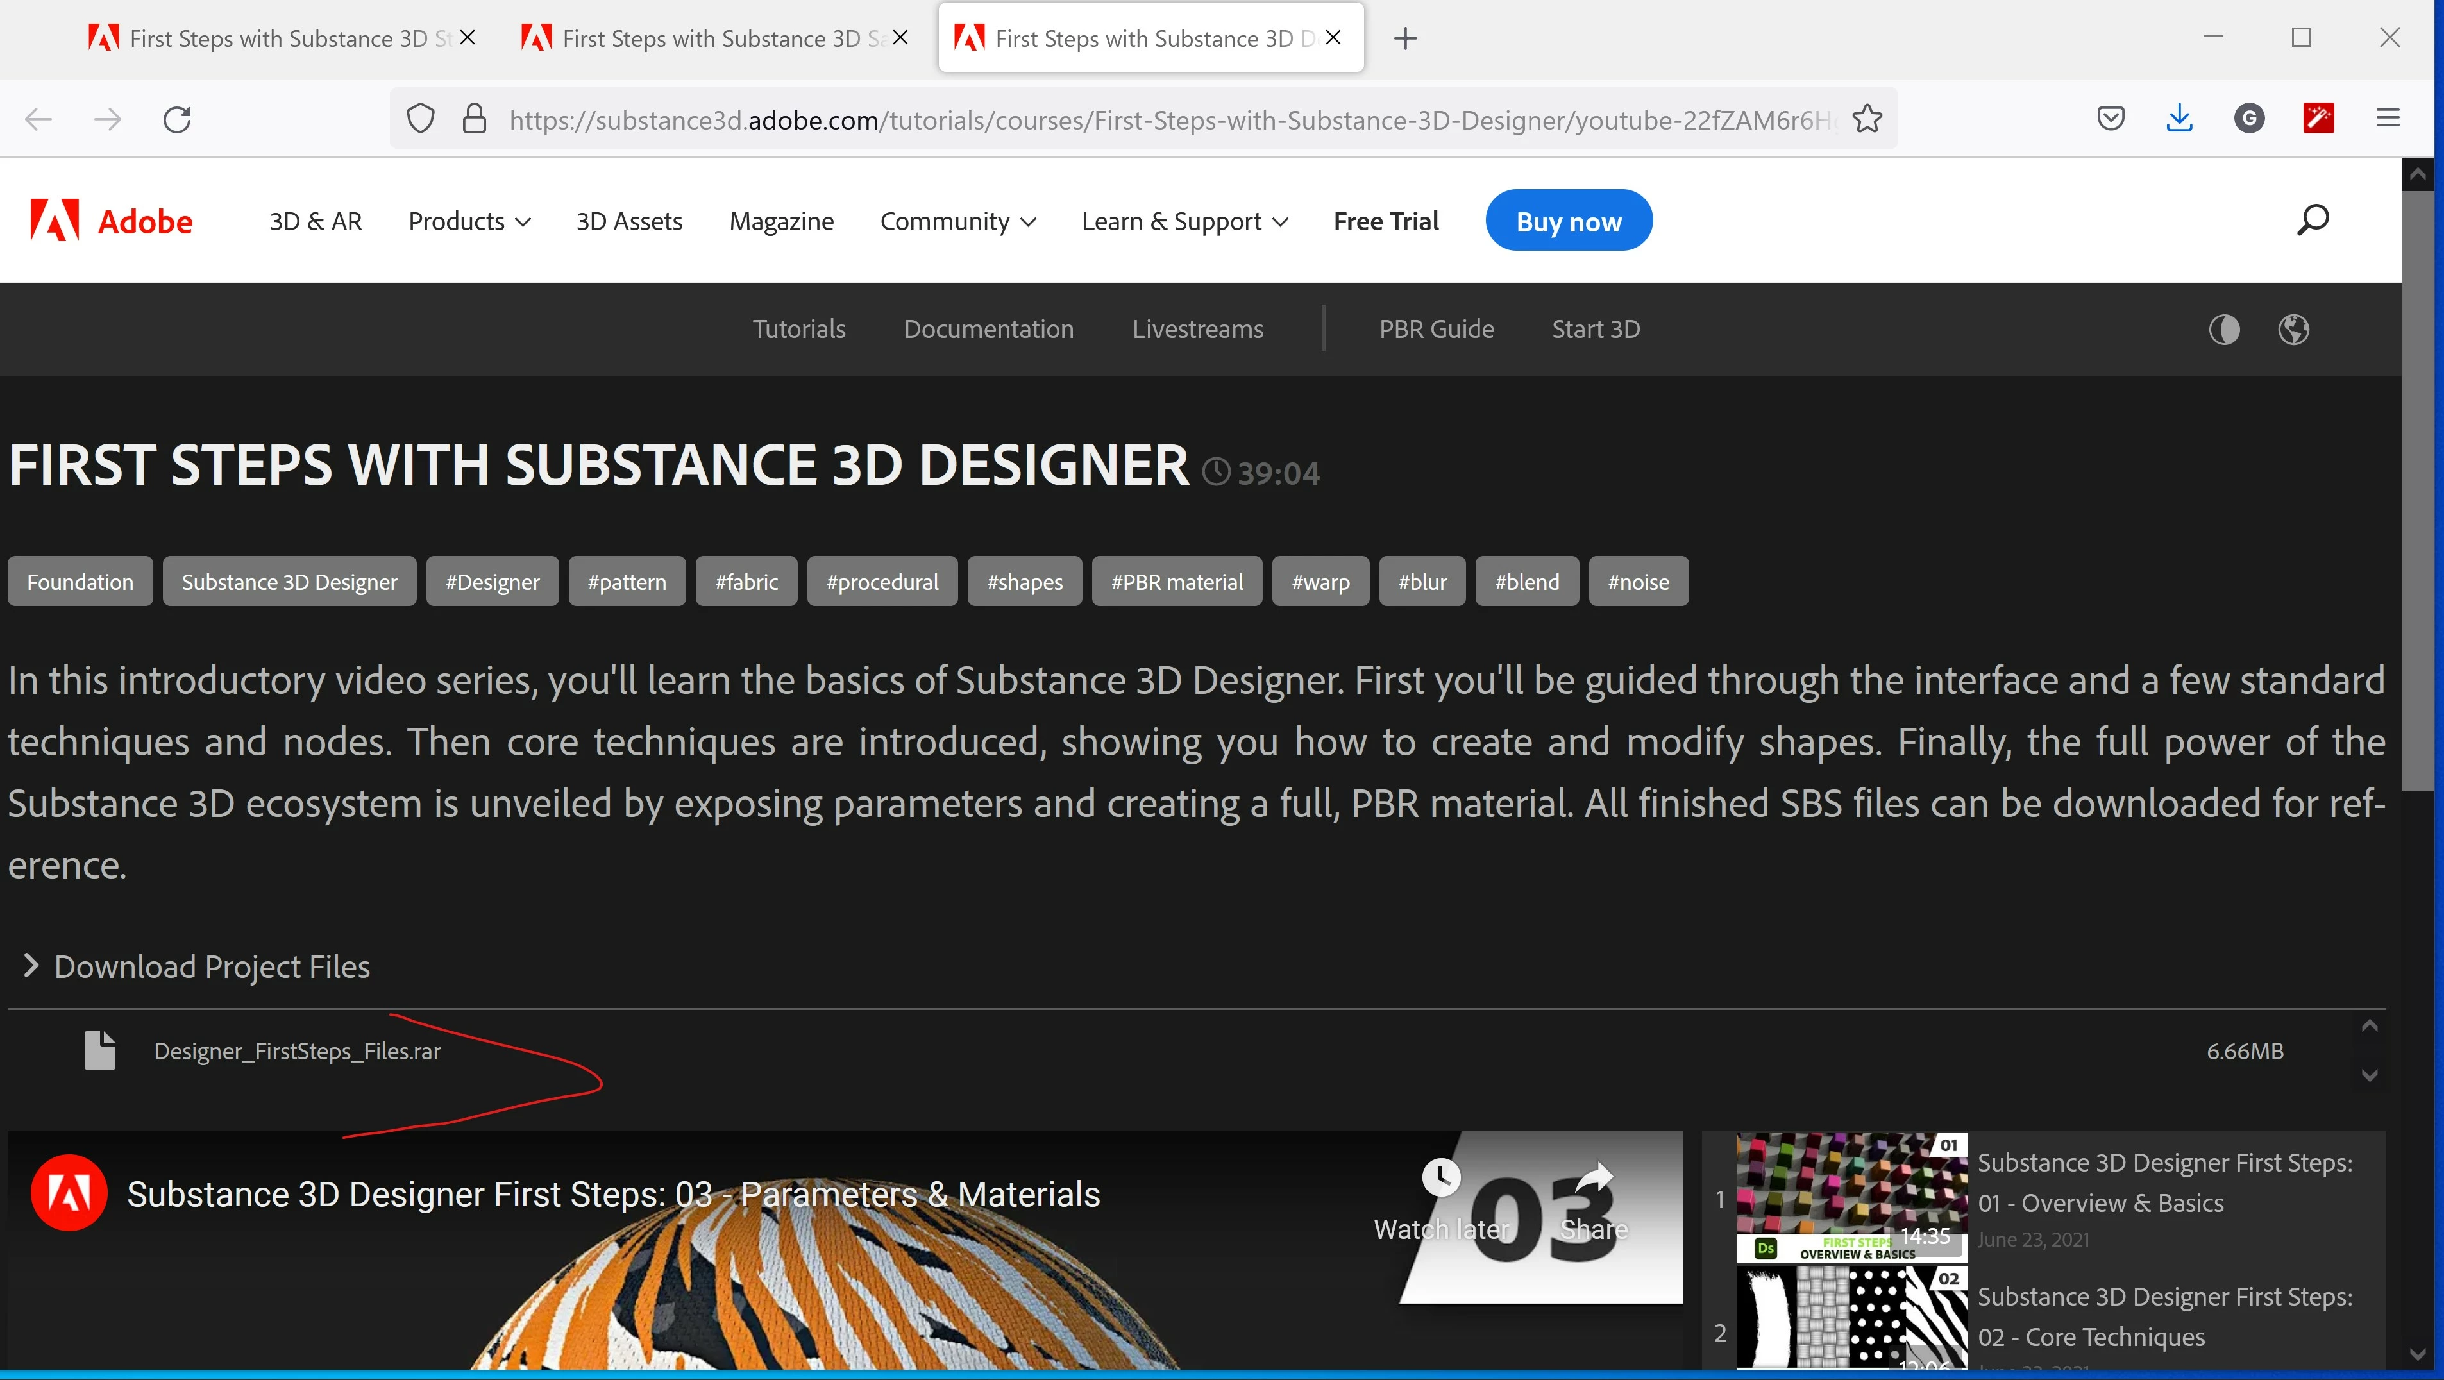Click the Buy now button

tap(1568, 221)
